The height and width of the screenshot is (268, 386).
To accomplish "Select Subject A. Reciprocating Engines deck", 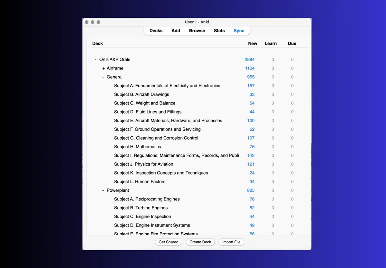I will pyautogui.click(x=147, y=199).
